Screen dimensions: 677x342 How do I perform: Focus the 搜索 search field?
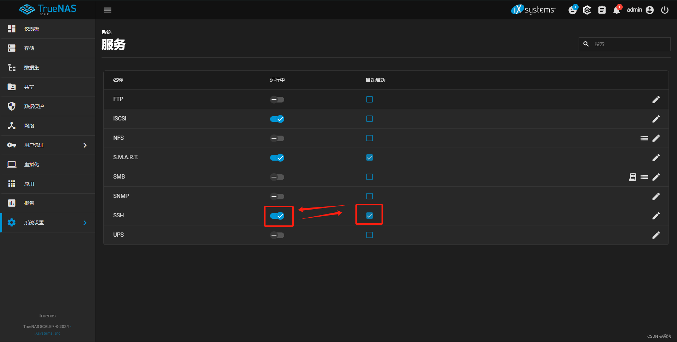[624, 44]
